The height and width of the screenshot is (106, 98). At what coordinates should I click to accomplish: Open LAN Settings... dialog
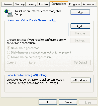coord(81,80)
